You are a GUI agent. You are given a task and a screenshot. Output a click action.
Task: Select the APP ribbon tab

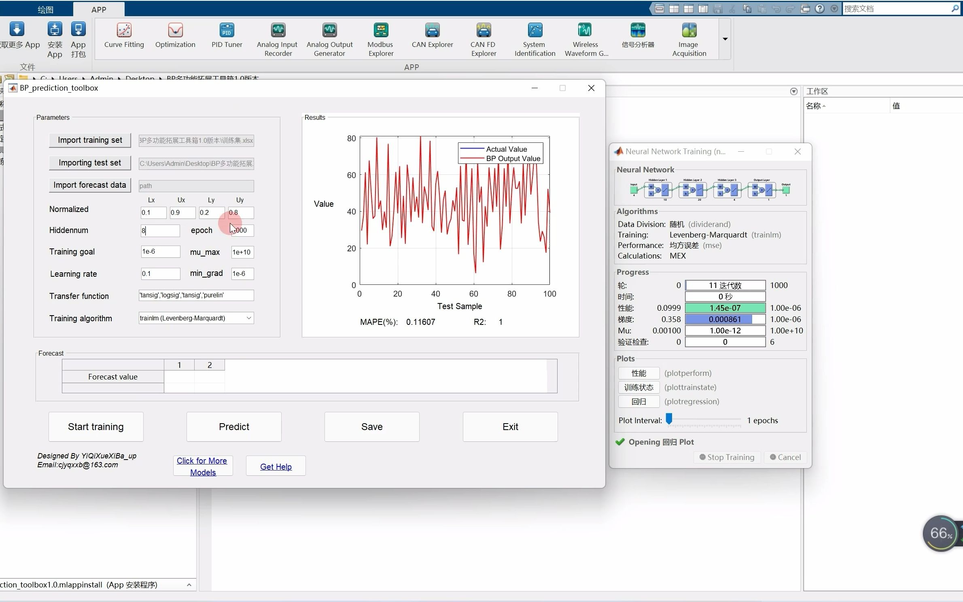click(99, 9)
